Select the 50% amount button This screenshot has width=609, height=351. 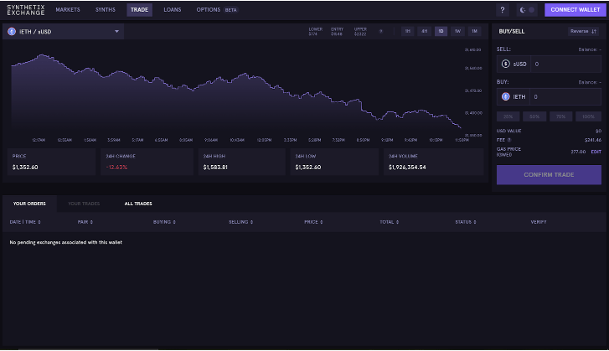[534, 116]
